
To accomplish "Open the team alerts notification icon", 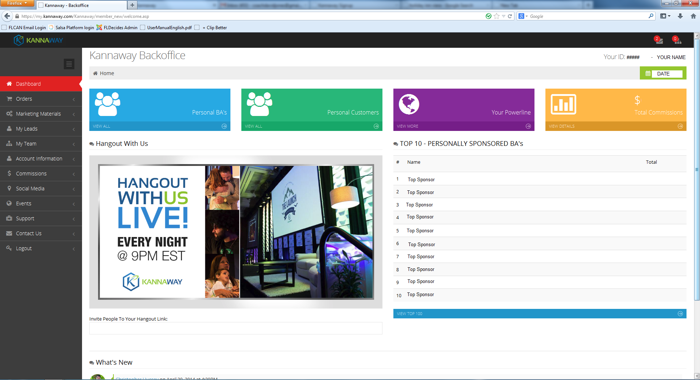I will pyautogui.click(x=677, y=40).
